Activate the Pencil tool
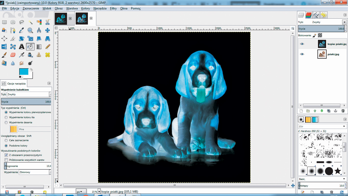 [48, 47]
